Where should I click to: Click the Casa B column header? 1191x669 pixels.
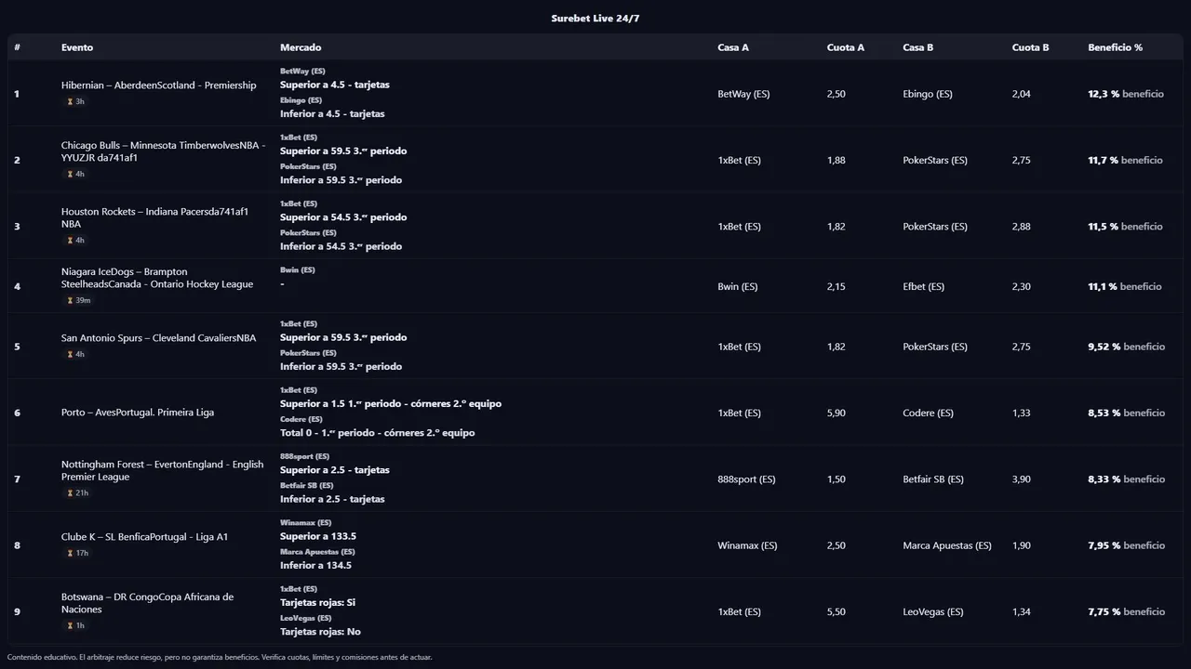pyautogui.click(x=917, y=47)
